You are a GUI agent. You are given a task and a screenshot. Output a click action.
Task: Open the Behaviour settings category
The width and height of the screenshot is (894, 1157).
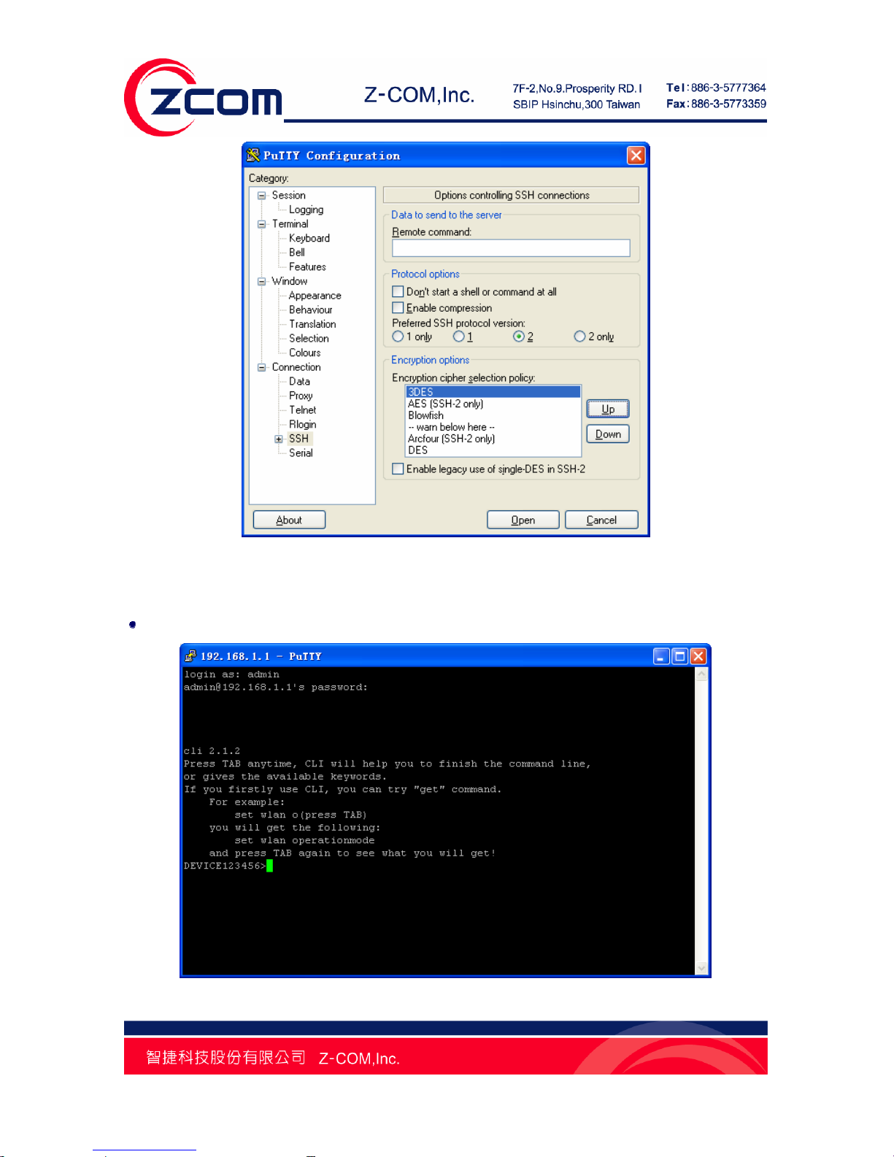310,310
